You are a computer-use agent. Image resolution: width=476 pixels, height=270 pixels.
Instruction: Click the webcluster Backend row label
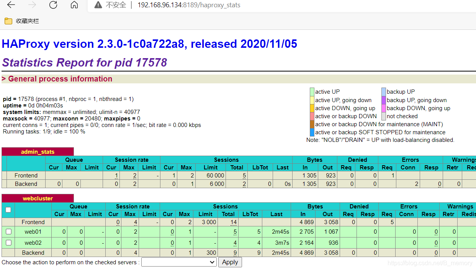[x=33, y=253]
